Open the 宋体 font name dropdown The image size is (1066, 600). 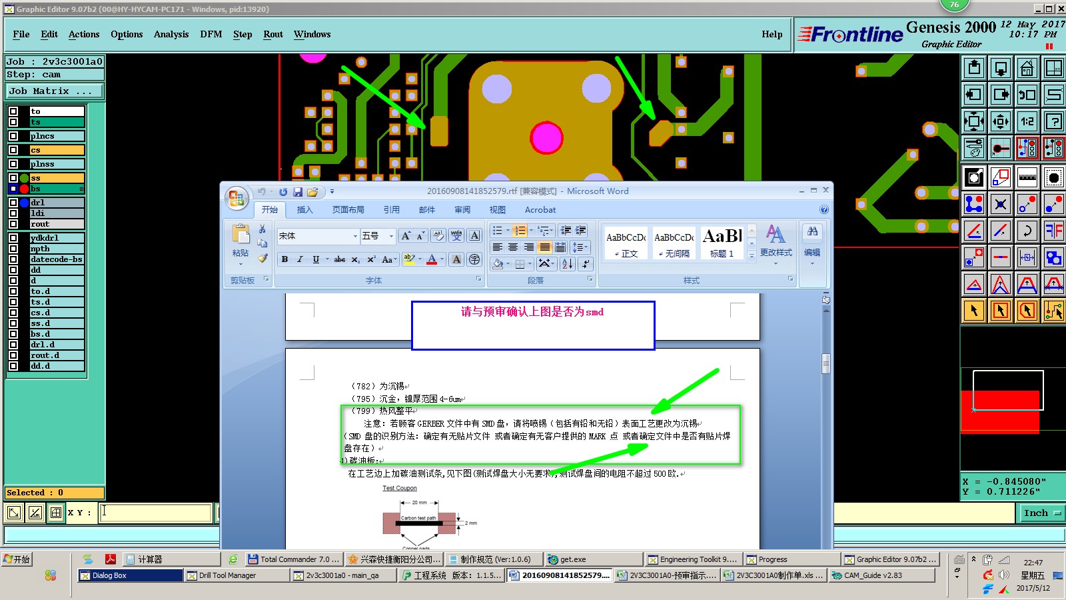click(355, 236)
